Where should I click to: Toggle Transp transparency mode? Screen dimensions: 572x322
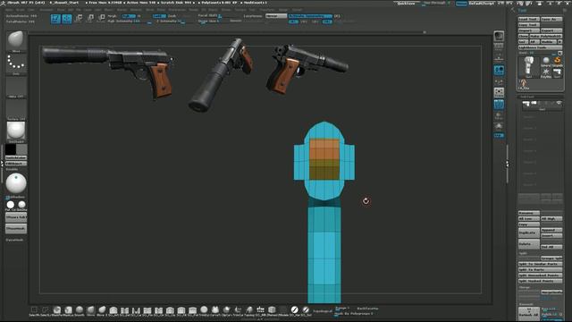pyautogui.click(x=499, y=115)
